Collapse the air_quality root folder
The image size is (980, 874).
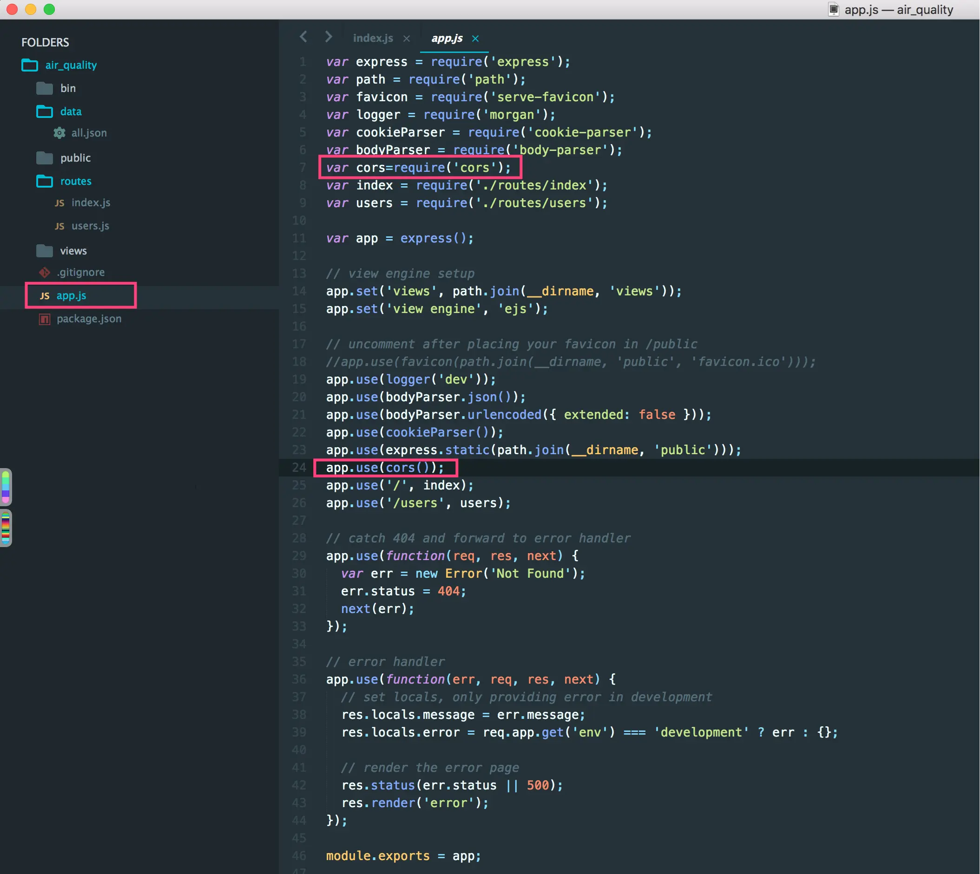point(30,65)
